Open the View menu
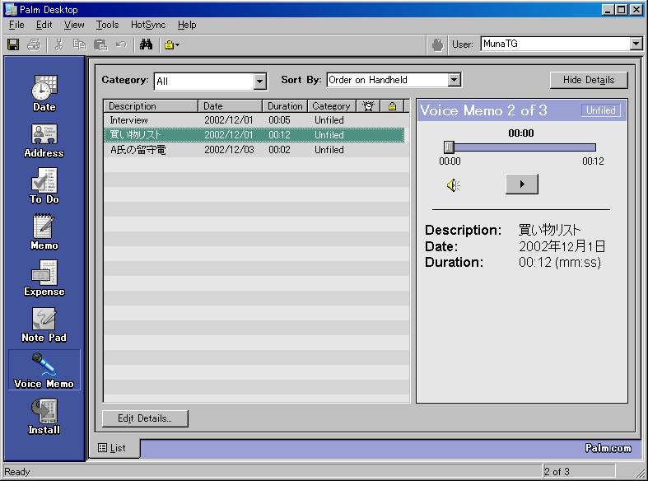The width and height of the screenshot is (648, 481). [x=74, y=25]
